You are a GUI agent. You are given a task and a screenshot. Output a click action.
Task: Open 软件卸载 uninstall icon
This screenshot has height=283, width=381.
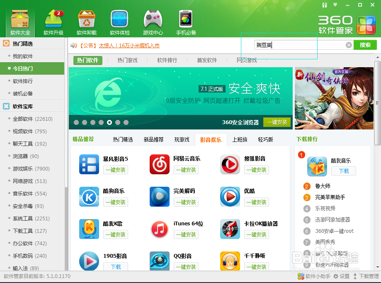87,22
